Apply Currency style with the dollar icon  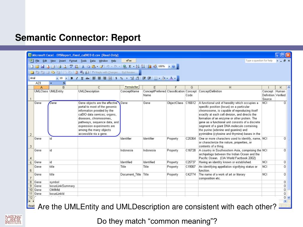tap(116, 78)
